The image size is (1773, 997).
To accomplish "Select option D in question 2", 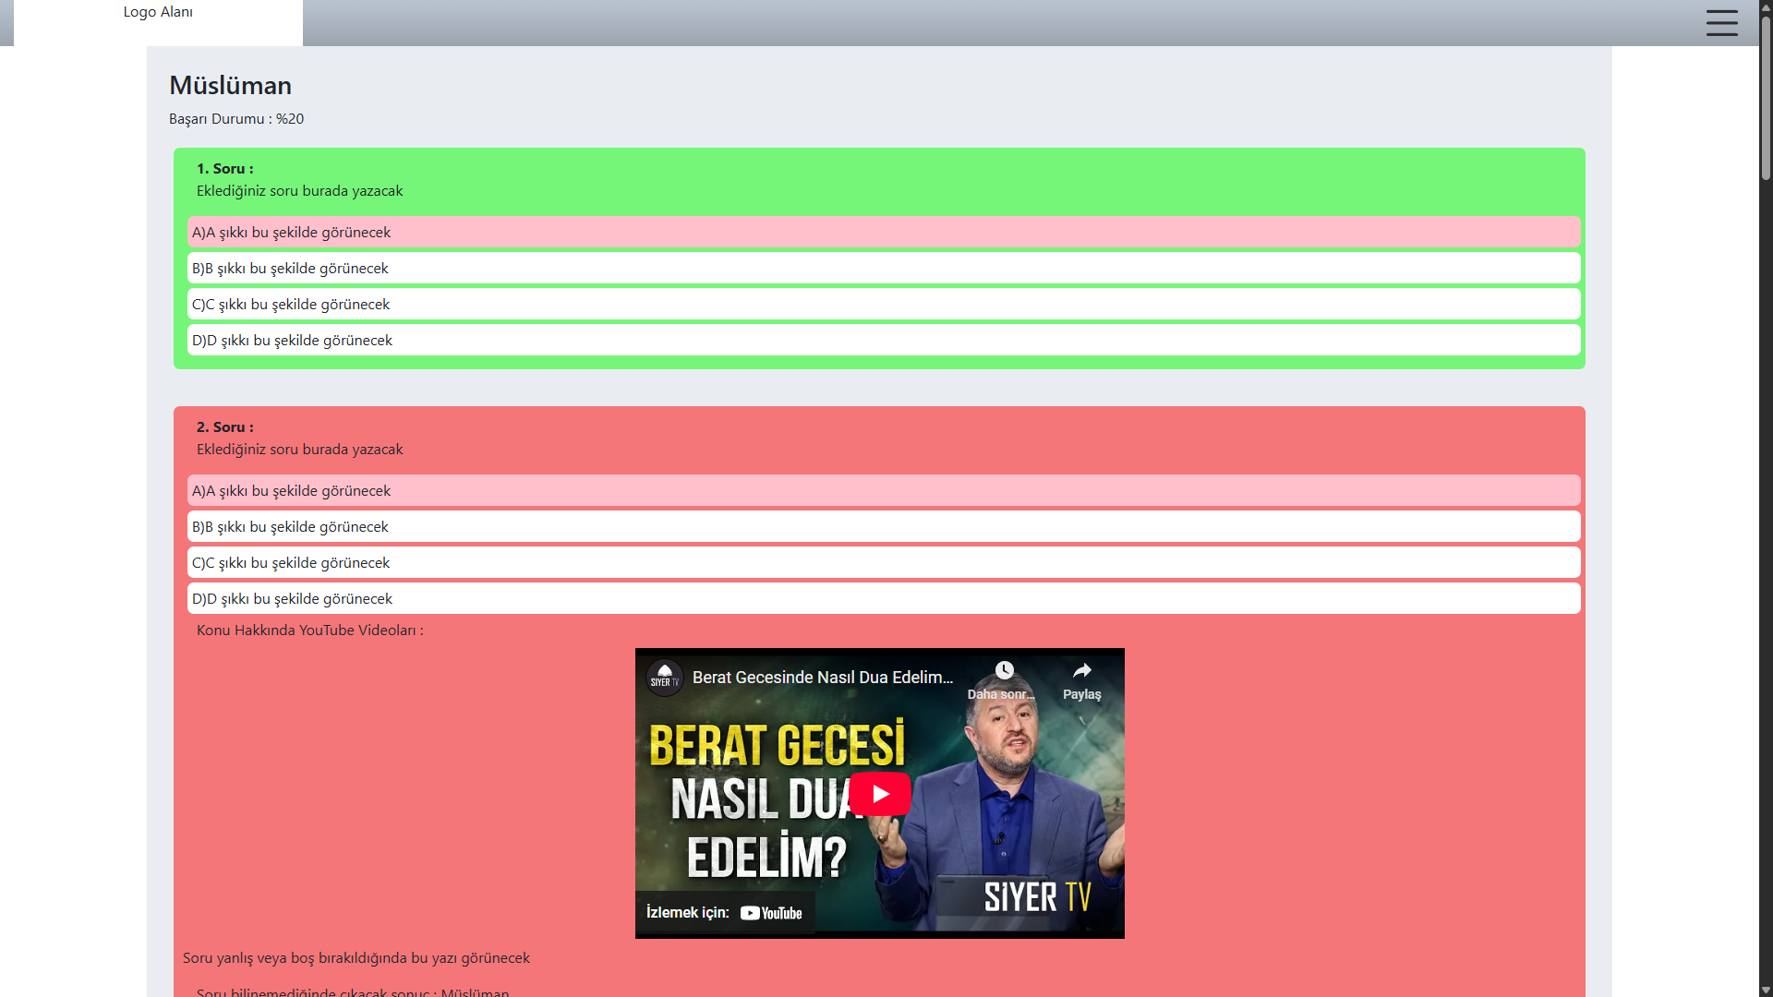I will 883,598.
